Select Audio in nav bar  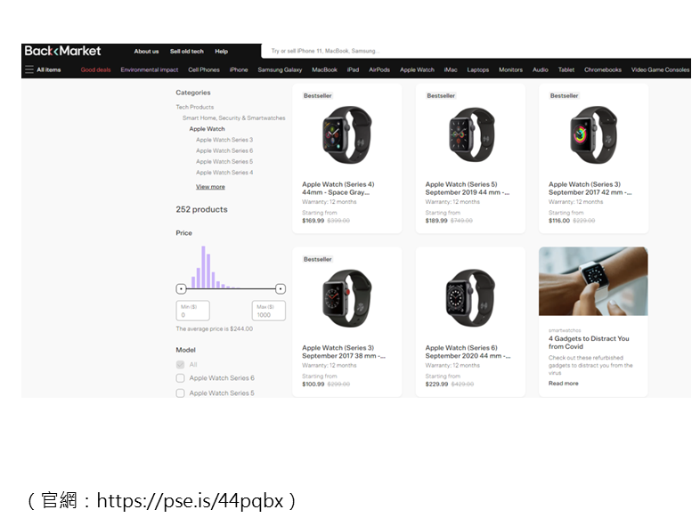(x=541, y=69)
